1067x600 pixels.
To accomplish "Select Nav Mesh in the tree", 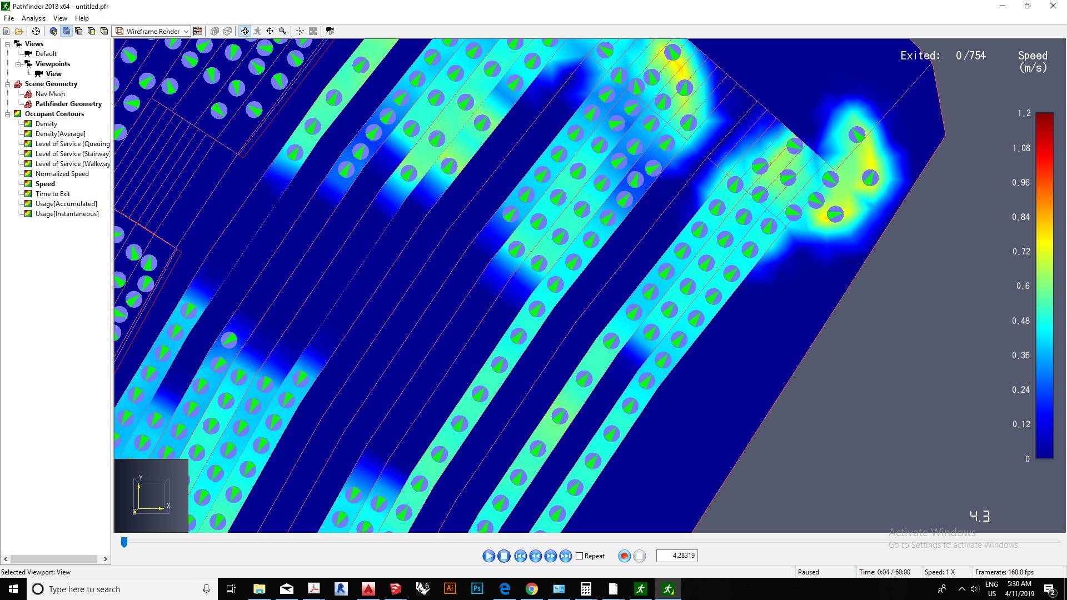I will (x=50, y=94).
